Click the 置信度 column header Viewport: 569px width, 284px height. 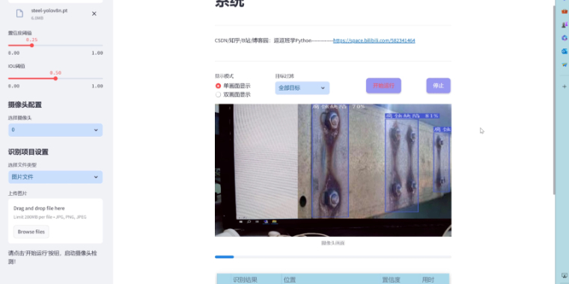click(391, 280)
